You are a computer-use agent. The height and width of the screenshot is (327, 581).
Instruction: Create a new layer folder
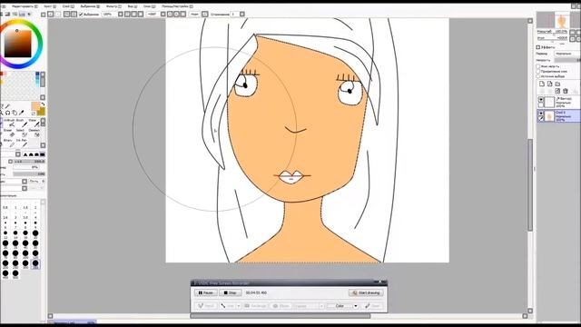click(x=557, y=84)
